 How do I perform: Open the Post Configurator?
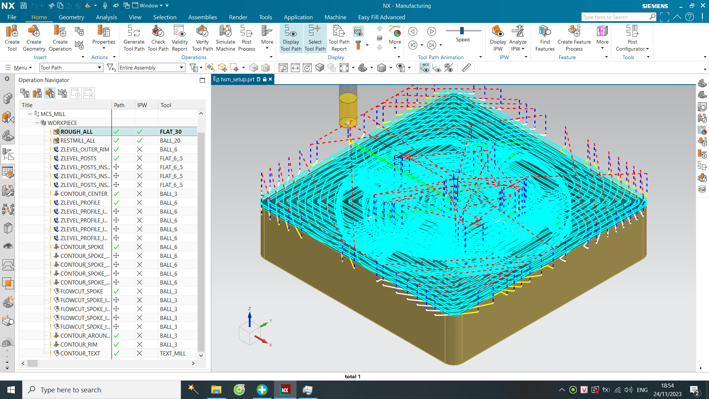coord(632,38)
